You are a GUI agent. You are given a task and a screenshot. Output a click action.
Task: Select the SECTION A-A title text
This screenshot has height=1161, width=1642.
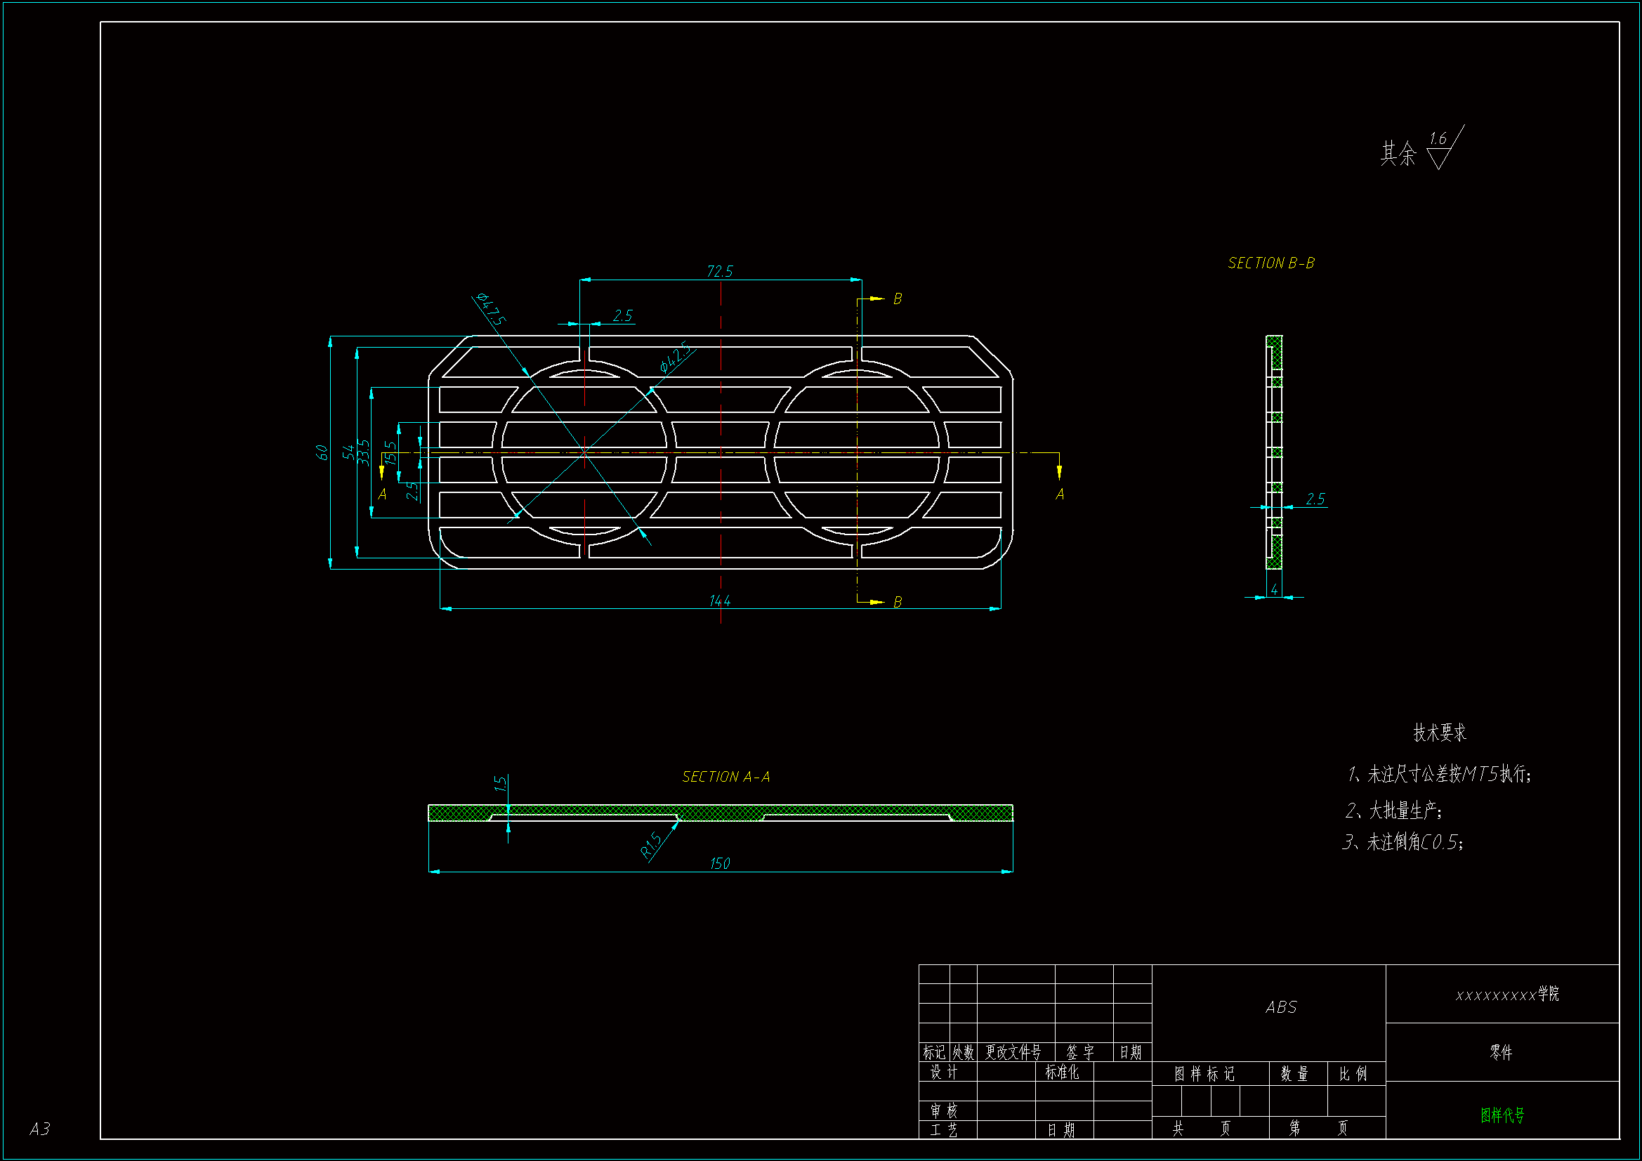725,777
